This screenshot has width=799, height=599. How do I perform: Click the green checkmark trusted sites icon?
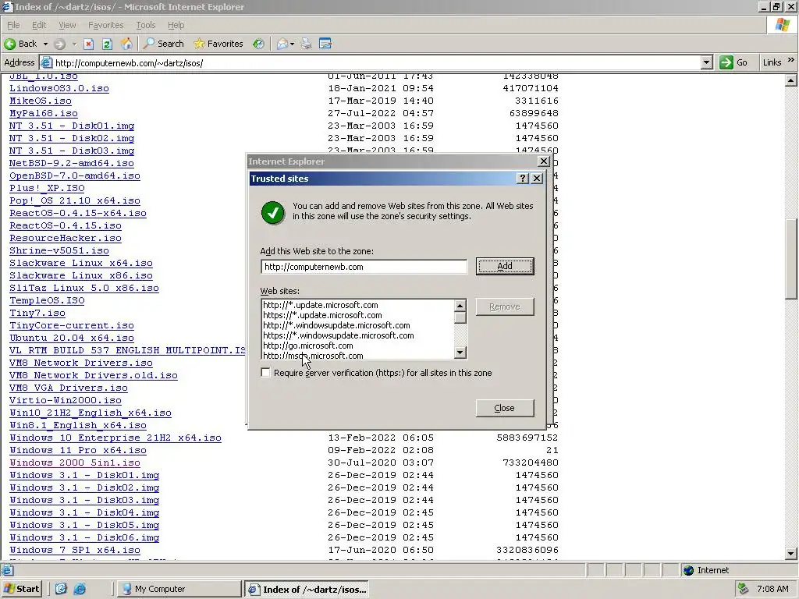click(x=272, y=212)
